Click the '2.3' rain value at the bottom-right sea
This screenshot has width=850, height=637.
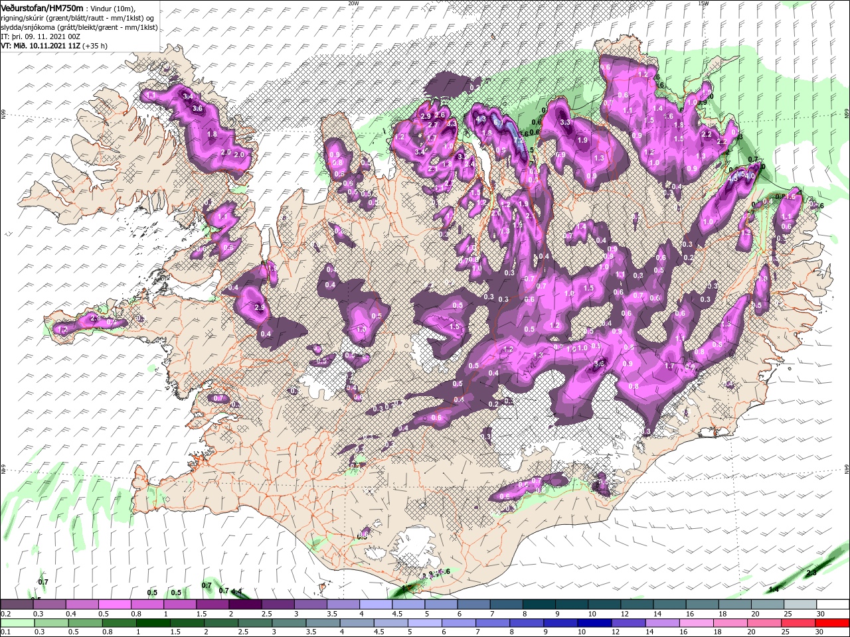pyautogui.click(x=811, y=573)
